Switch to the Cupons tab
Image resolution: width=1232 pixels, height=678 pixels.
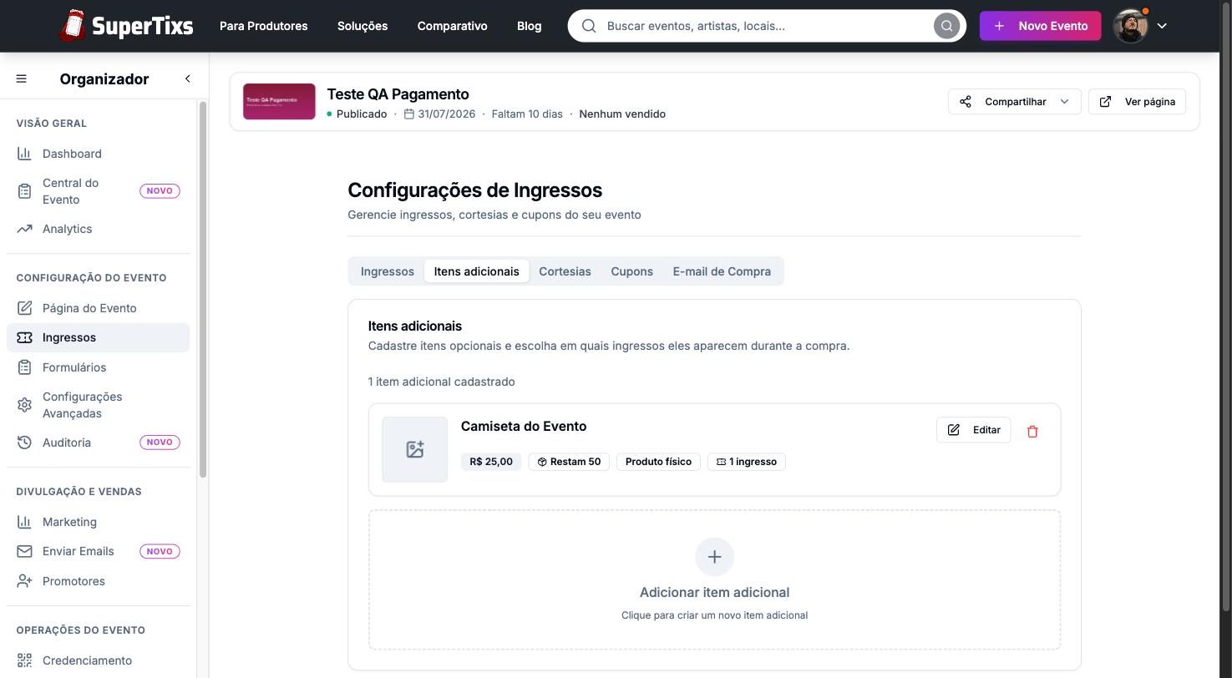(631, 271)
